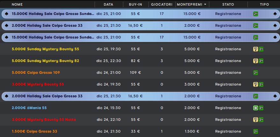The image size is (280, 137).
Task: Sort tournaments by the DATA column header
Action: 108,4
